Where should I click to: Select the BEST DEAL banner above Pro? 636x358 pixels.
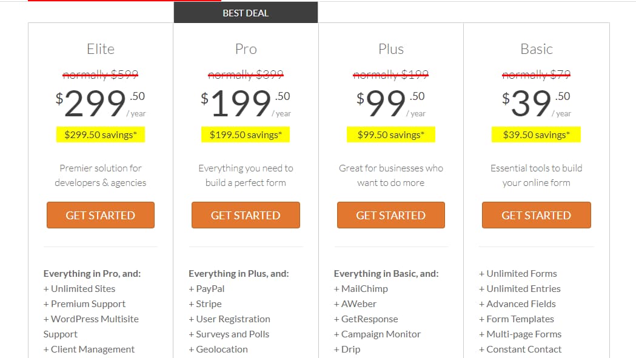coord(246,12)
